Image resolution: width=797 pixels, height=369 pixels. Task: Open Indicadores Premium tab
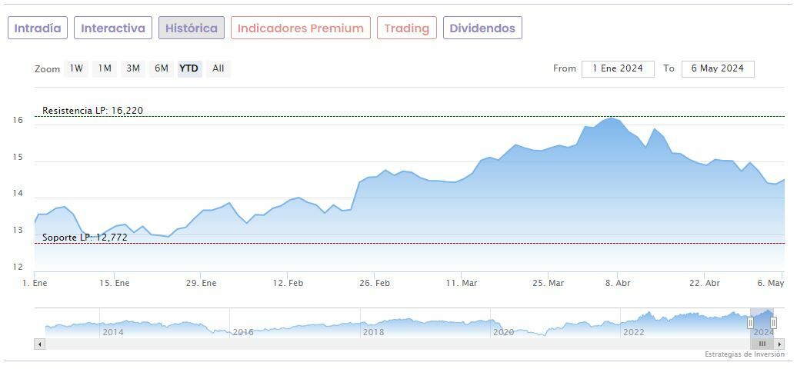300,28
